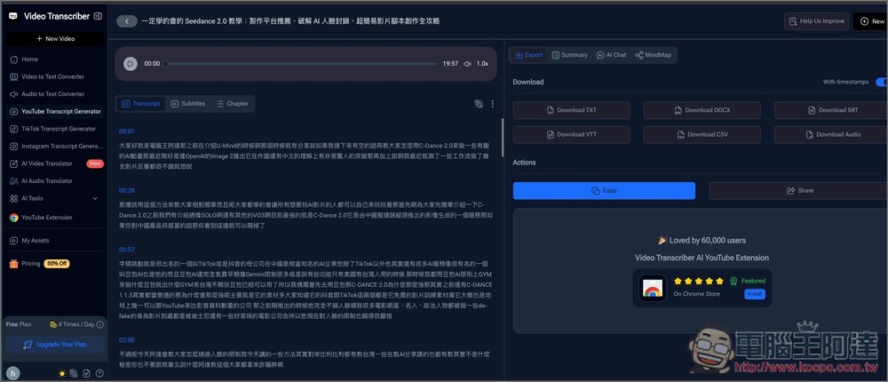
Task: Jump to timestamp 00:01
Action: (126, 131)
